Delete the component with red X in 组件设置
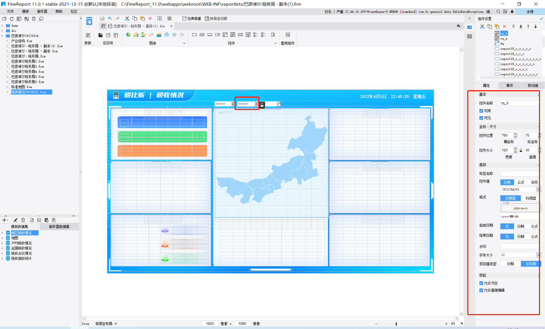The width and height of the screenshot is (545, 329). coord(504,27)
